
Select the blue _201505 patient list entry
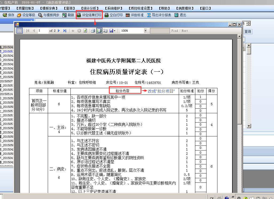pyautogui.click(x=7, y=51)
